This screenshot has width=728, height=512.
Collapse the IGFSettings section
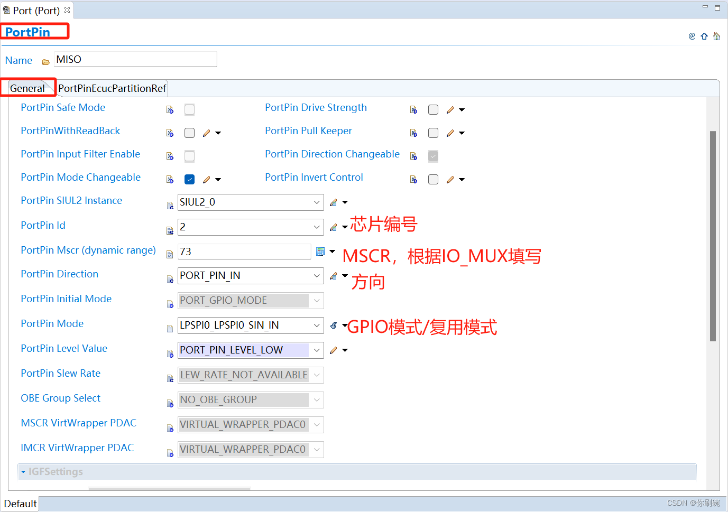click(23, 472)
